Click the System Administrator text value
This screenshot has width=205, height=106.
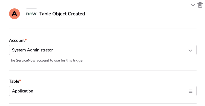tap(32, 50)
